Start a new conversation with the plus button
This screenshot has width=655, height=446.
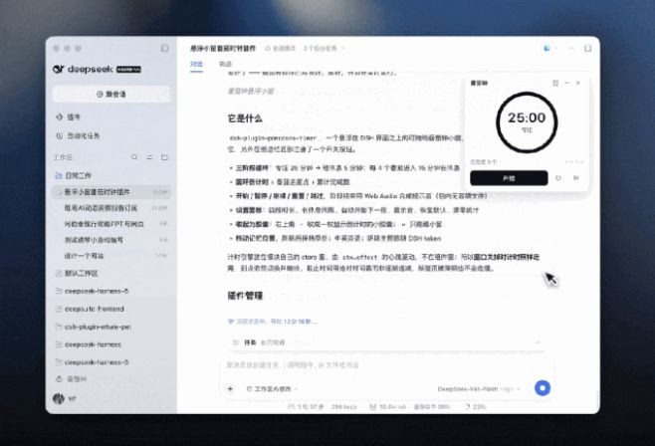pyautogui.click(x=111, y=94)
